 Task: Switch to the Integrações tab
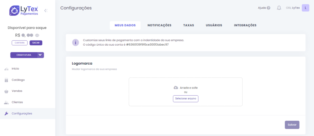pyautogui.click(x=245, y=25)
